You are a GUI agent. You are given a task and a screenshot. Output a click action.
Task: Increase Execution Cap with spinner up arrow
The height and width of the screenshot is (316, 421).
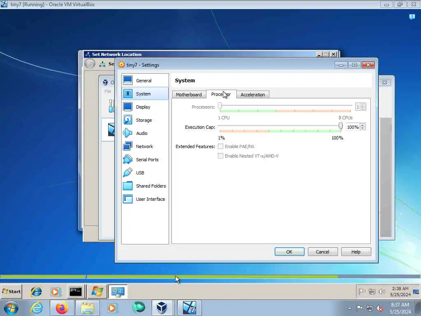click(x=363, y=125)
